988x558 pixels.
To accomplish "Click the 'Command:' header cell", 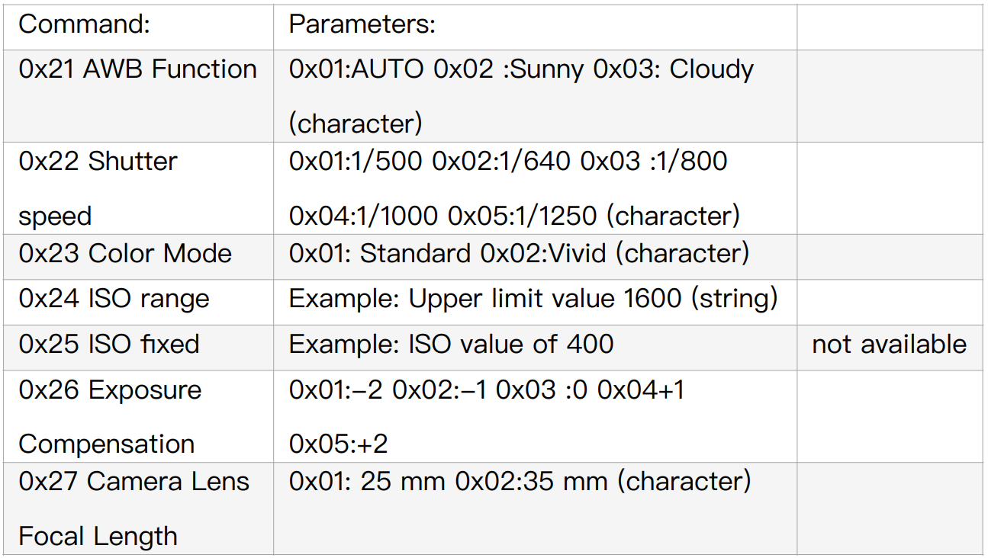I will pyautogui.click(x=85, y=24).
